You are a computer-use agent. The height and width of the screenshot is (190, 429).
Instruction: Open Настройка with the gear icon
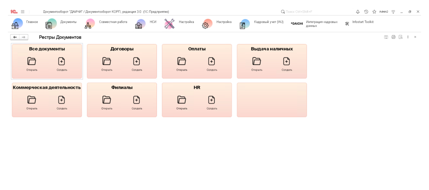217,23
